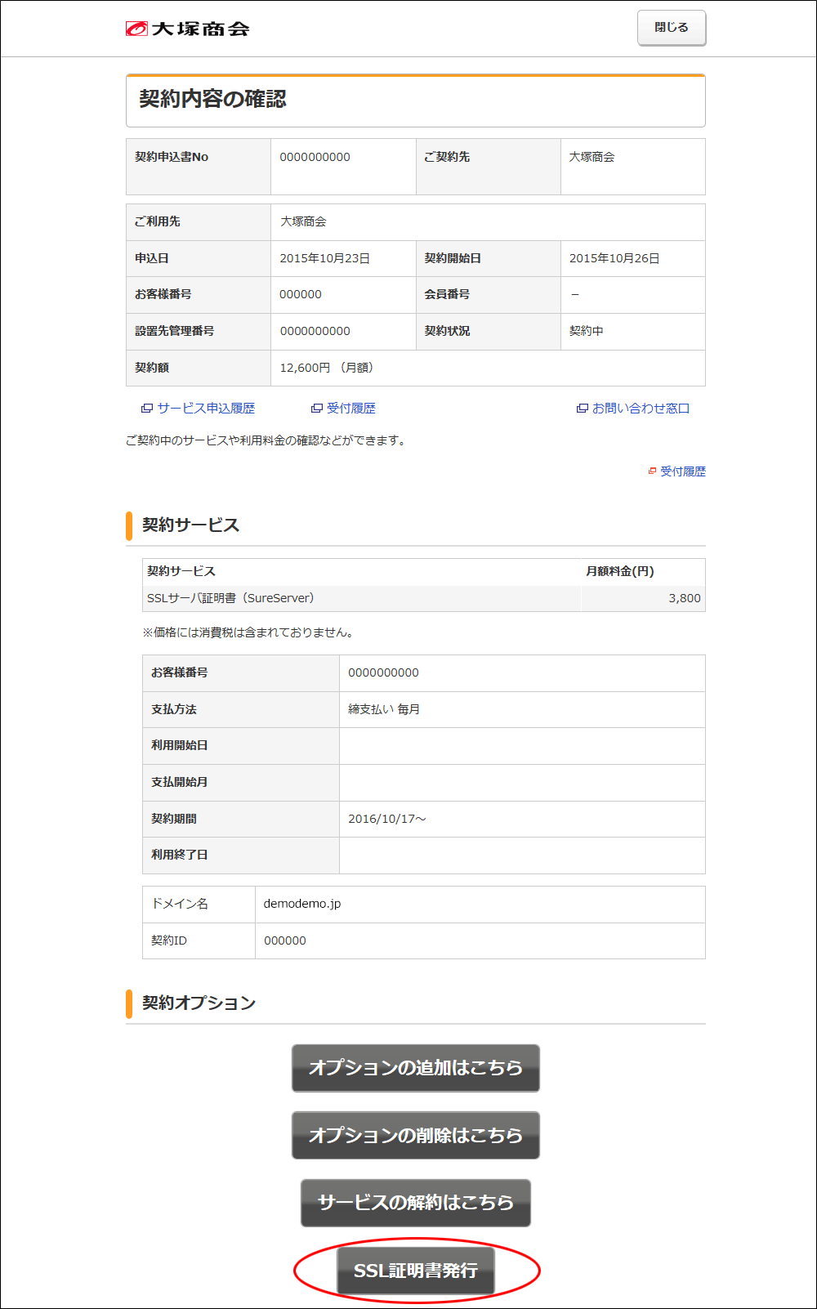
Task: Select the 支払開始月 row label
Action: tap(180, 782)
